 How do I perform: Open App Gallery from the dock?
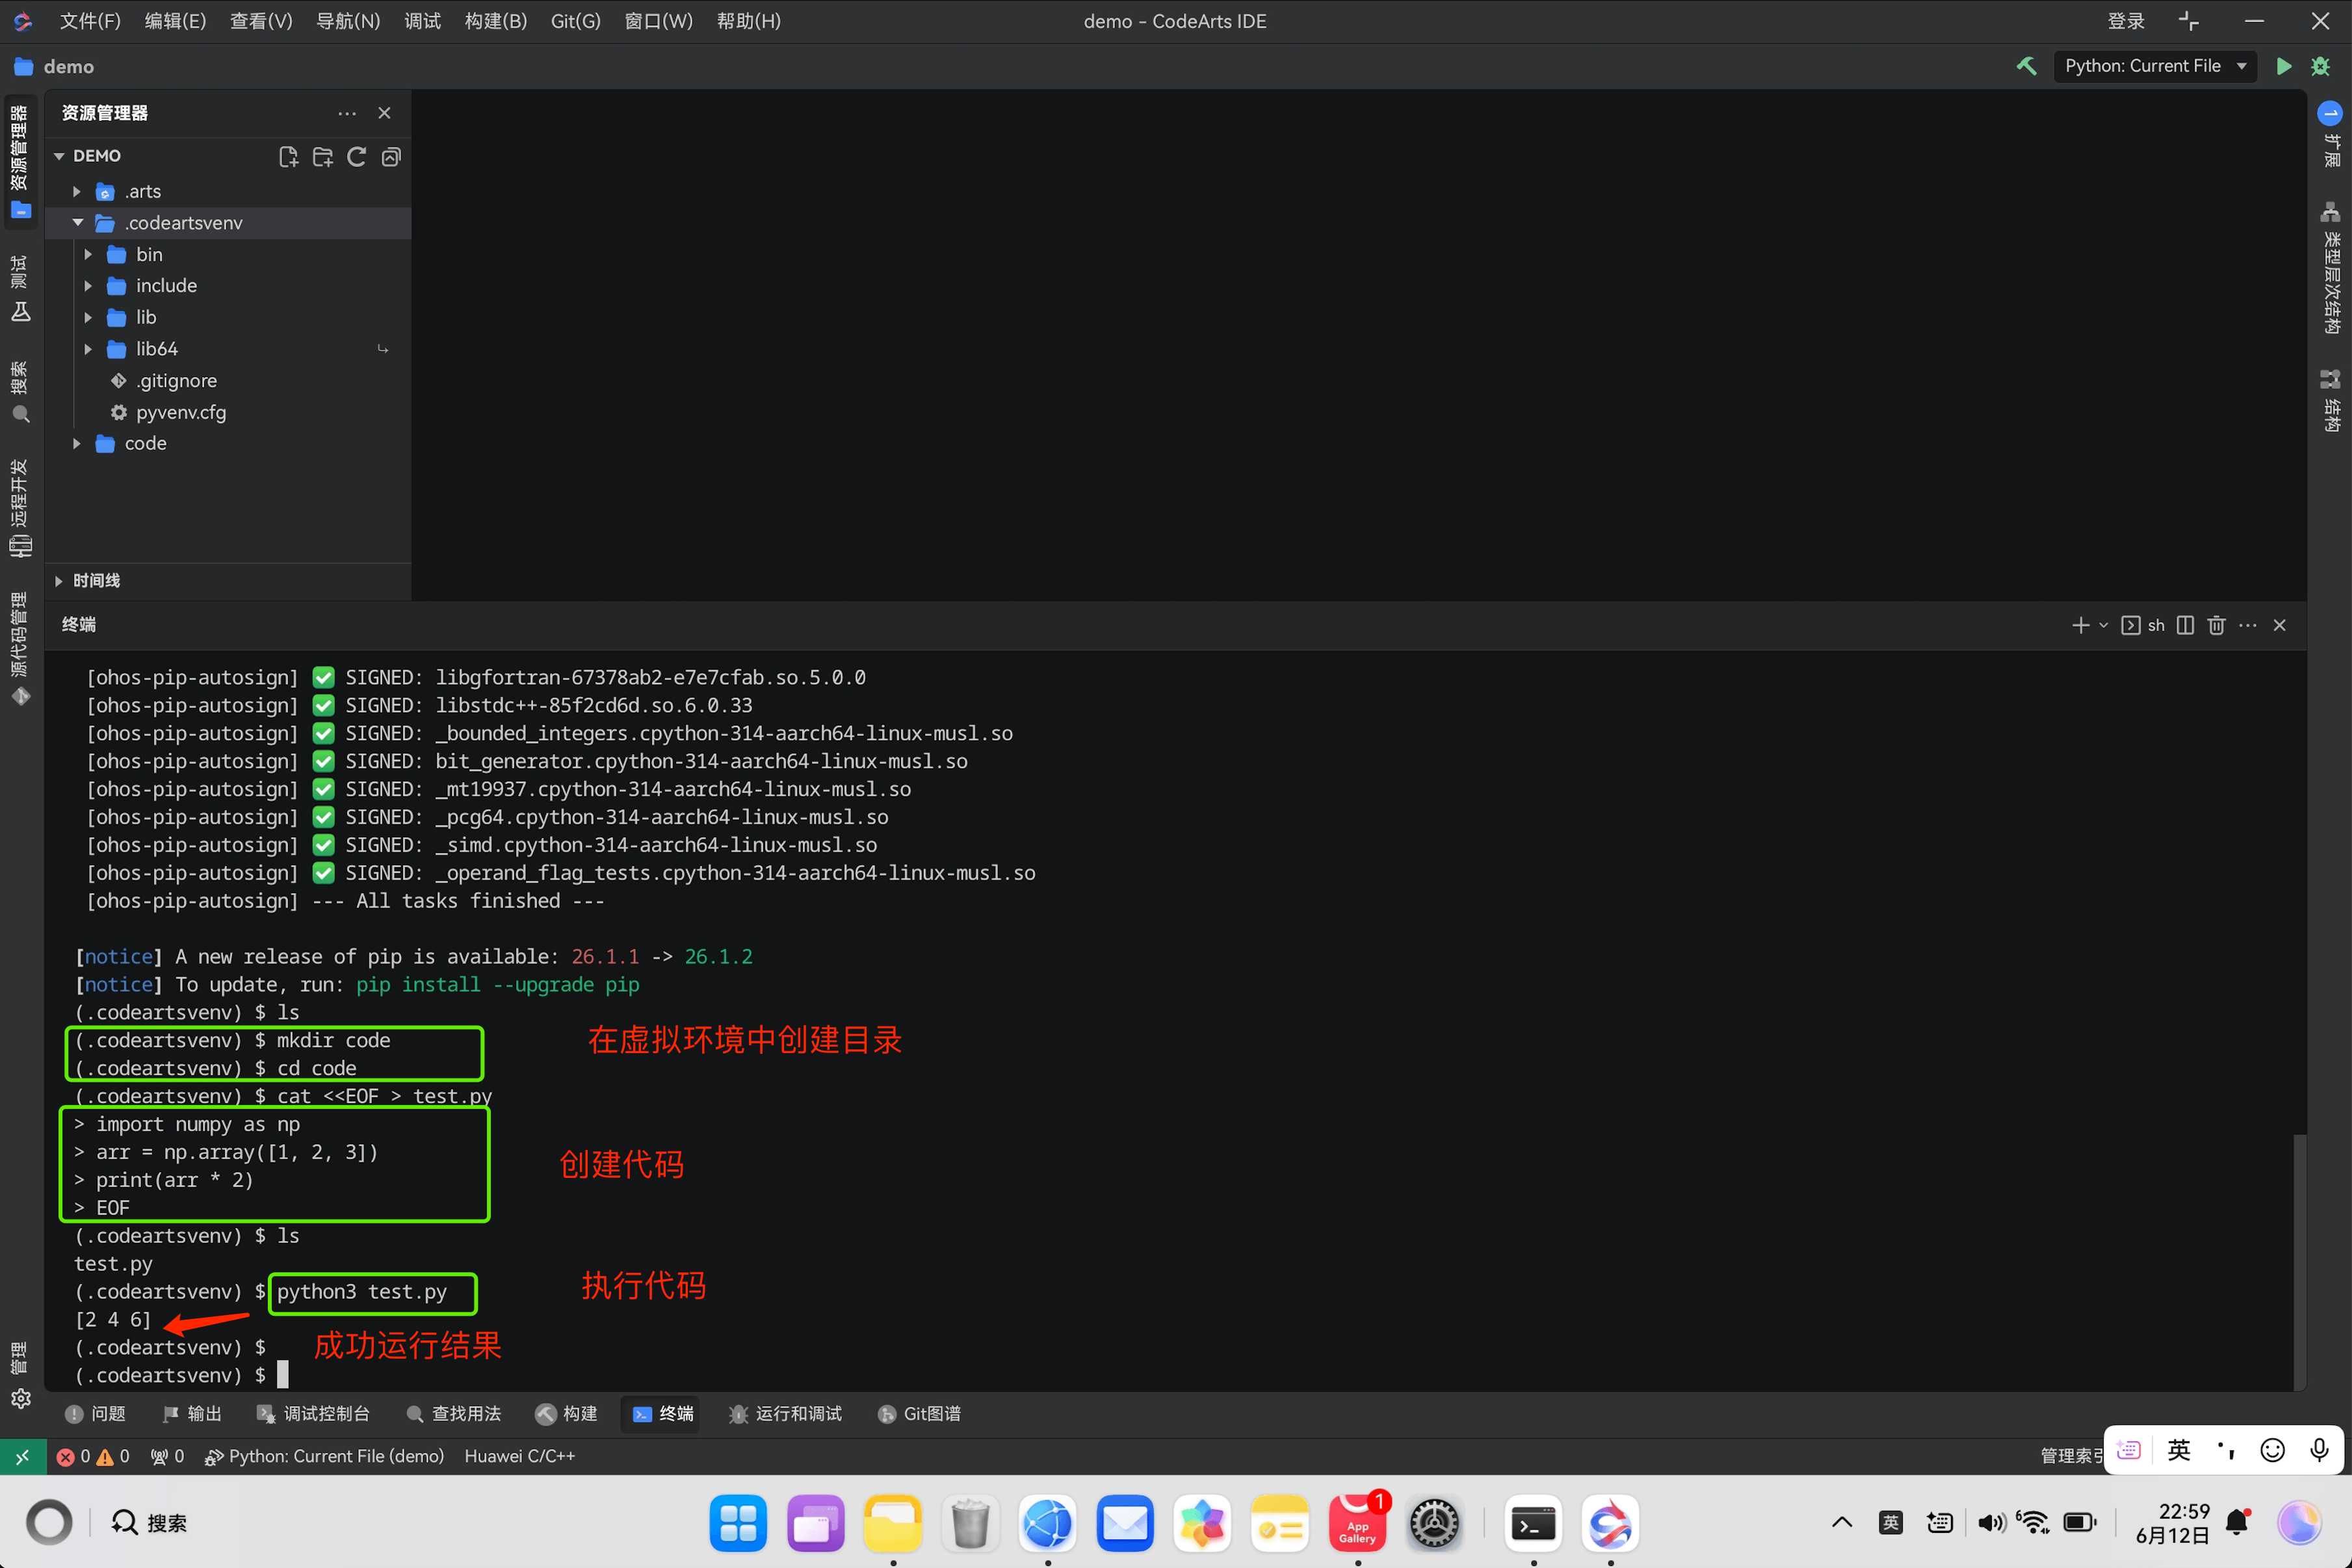tap(1358, 1524)
